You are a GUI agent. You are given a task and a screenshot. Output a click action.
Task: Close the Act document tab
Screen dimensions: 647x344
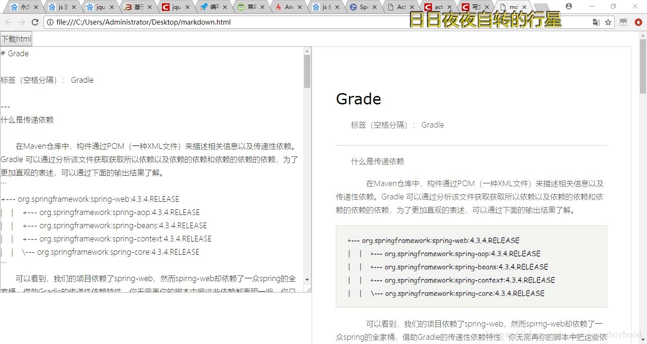pos(412,7)
